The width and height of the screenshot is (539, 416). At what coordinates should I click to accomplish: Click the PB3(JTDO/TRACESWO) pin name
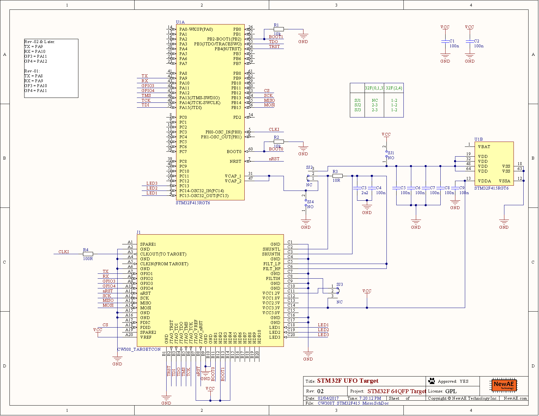(218, 44)
